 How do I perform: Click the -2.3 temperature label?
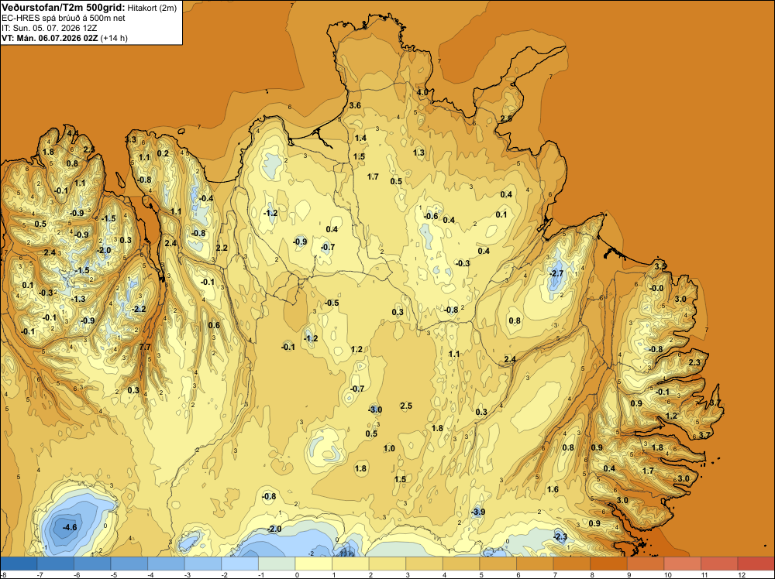[560, 536]
